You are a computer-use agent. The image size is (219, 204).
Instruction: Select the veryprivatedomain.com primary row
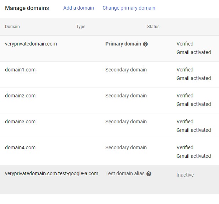(31, 44)
